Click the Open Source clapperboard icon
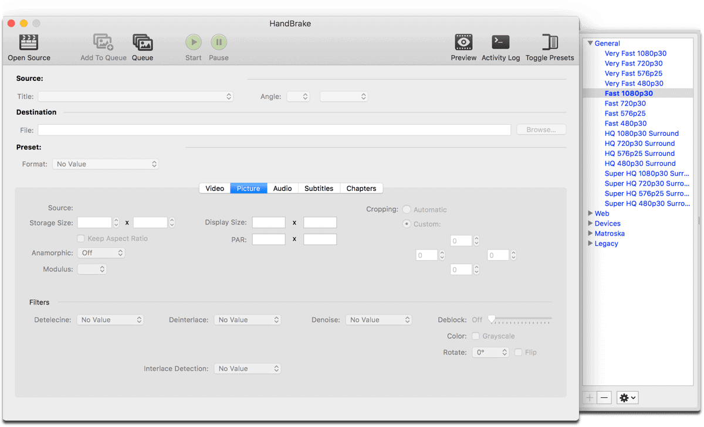The height and width of the screenshot is (427, 704). click(29, 42)
